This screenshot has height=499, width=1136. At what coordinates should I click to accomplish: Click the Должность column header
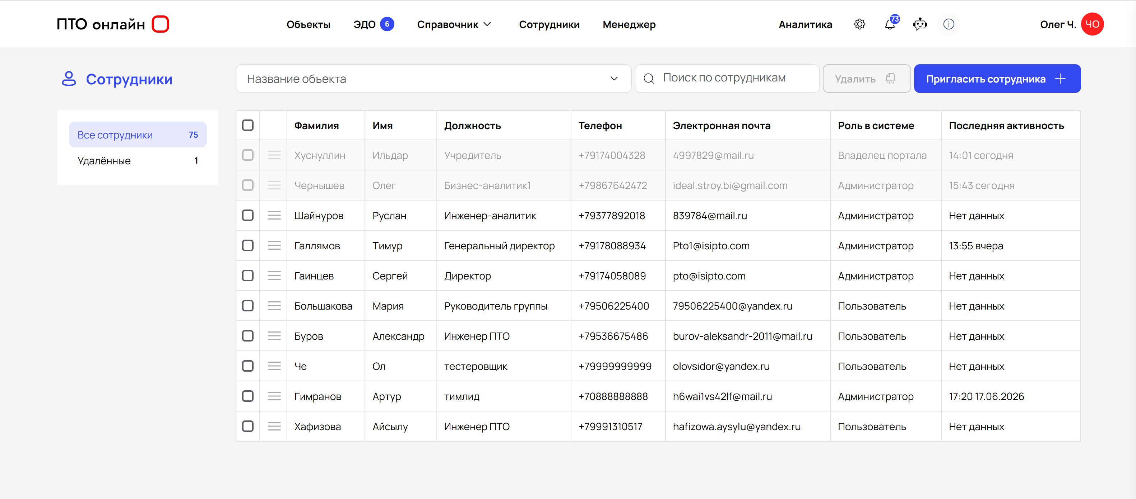[472, 126]
